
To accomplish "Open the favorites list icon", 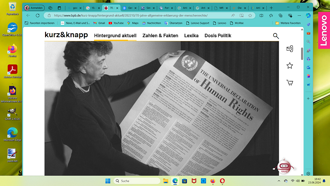I will click(x=271, y=15).
